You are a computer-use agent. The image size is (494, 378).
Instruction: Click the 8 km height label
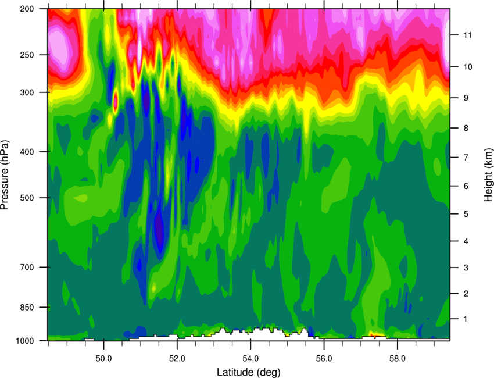(x=466, y=128)
